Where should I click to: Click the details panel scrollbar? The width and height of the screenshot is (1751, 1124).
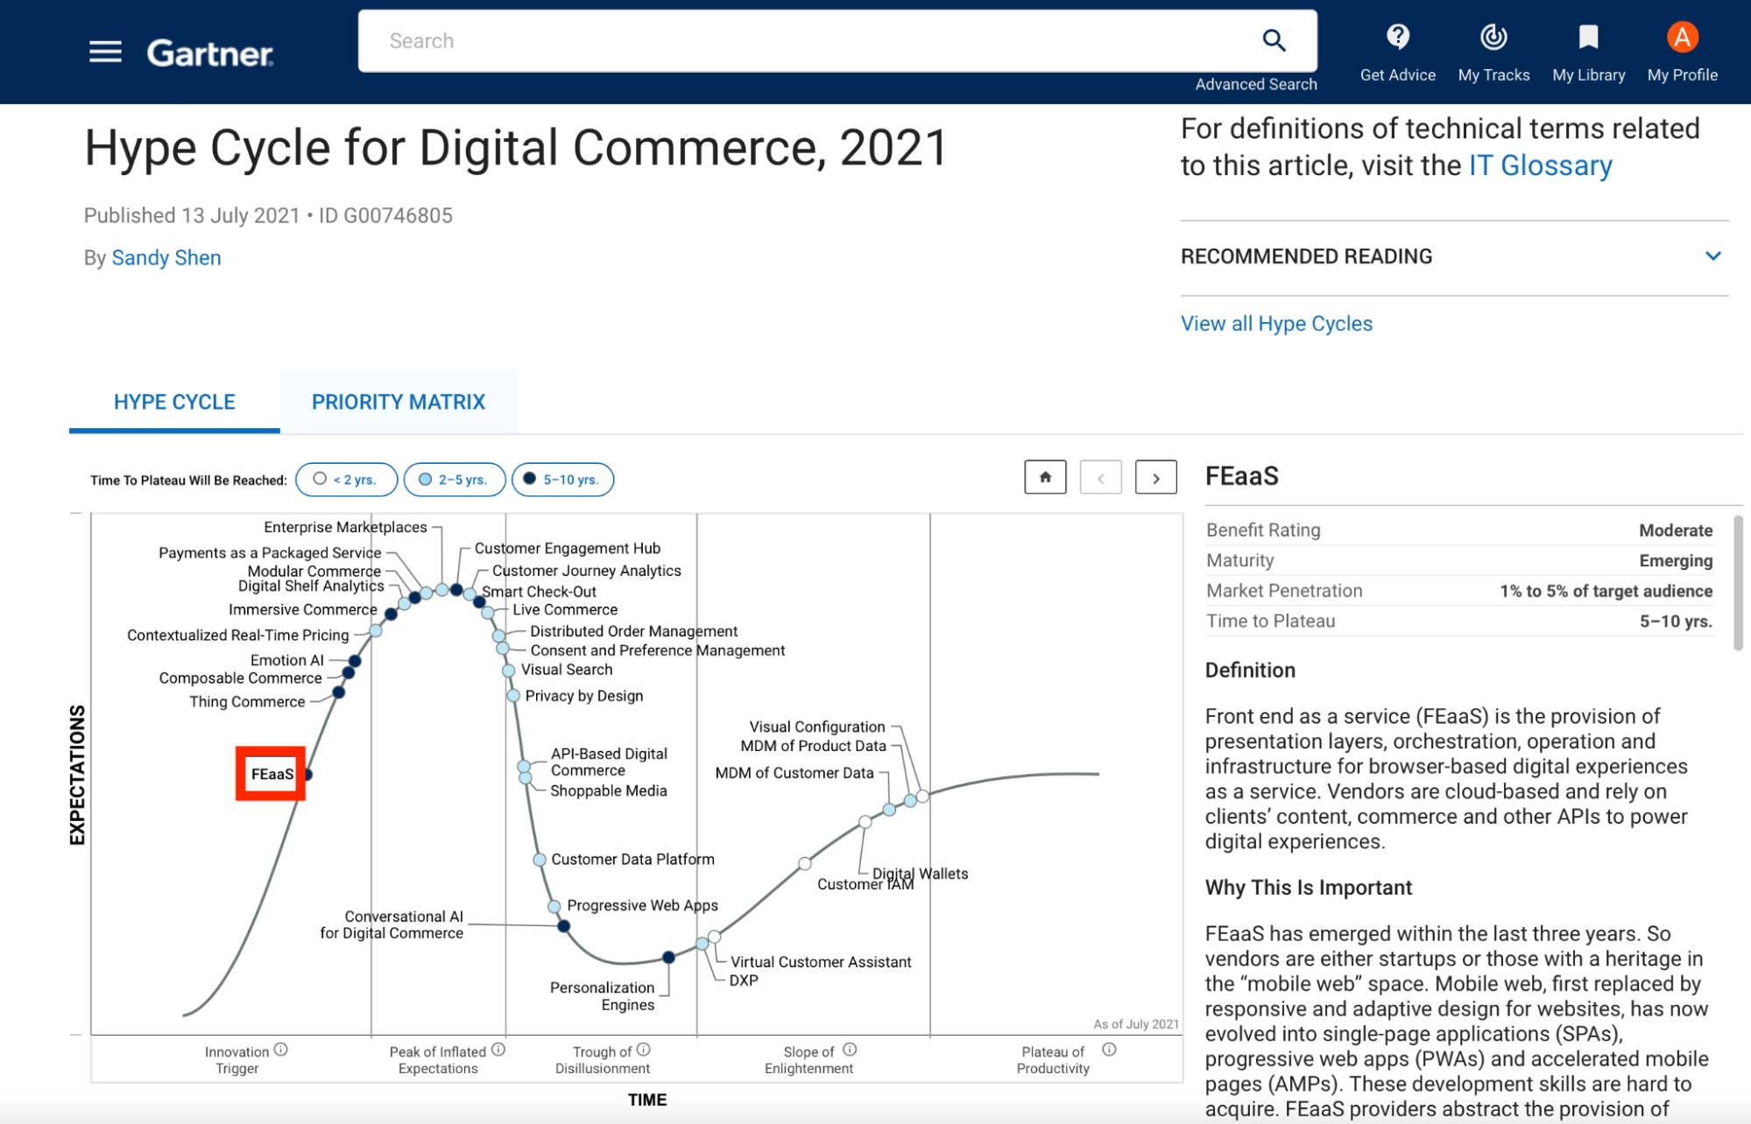point(1738,584)
